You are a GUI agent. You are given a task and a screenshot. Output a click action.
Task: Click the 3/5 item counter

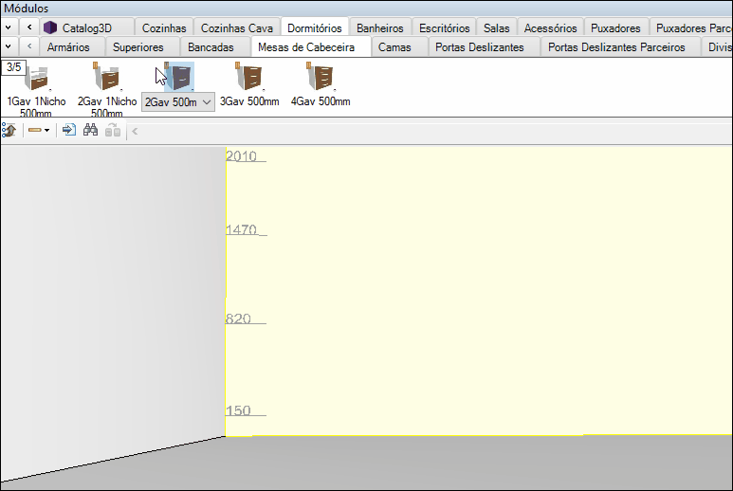point(13,67)
